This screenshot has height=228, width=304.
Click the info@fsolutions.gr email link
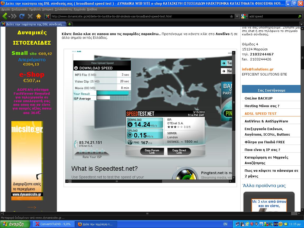[x=258, y=69]
